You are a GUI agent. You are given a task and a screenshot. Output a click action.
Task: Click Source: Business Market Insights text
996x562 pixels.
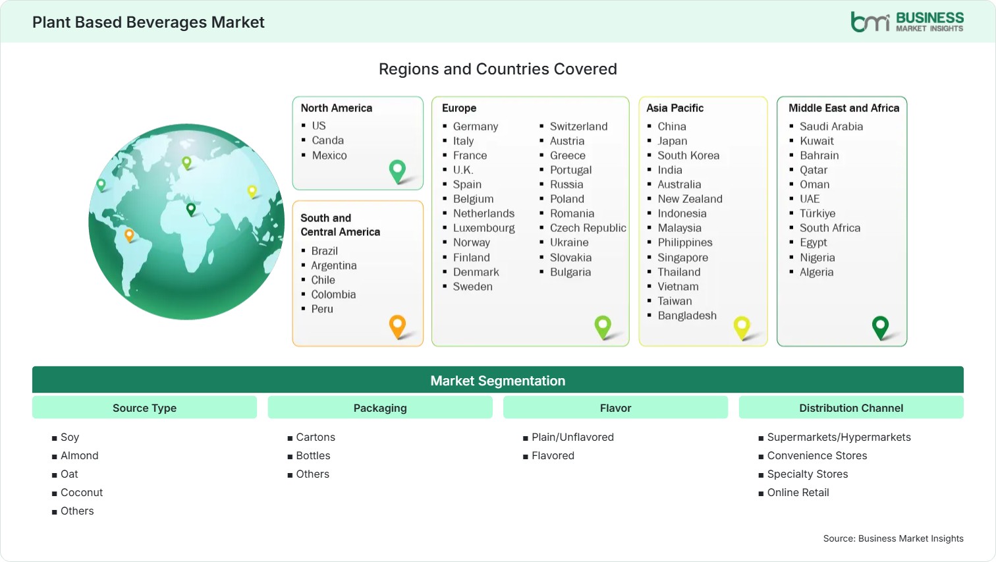coord(893,538)
